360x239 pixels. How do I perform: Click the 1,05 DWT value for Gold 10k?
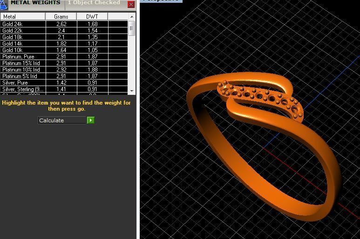[x=93, y=50]
